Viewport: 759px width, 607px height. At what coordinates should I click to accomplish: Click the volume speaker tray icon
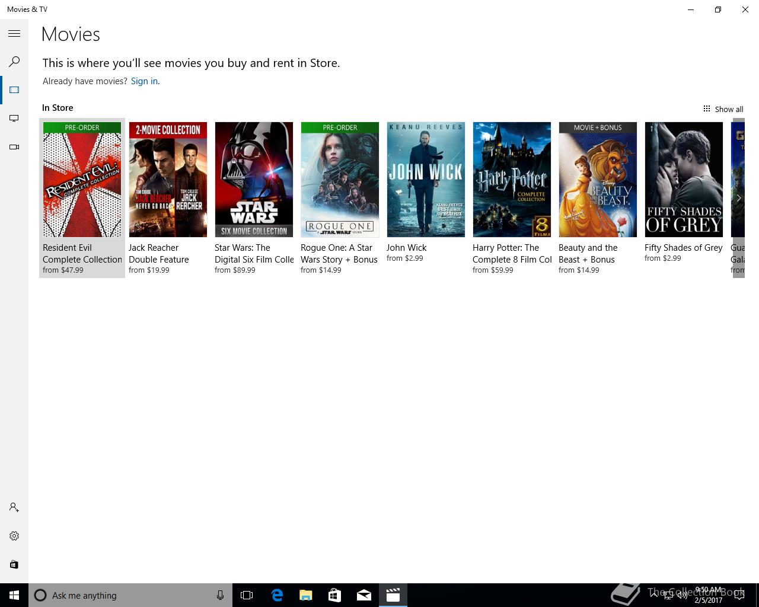(x=683, y=596)
